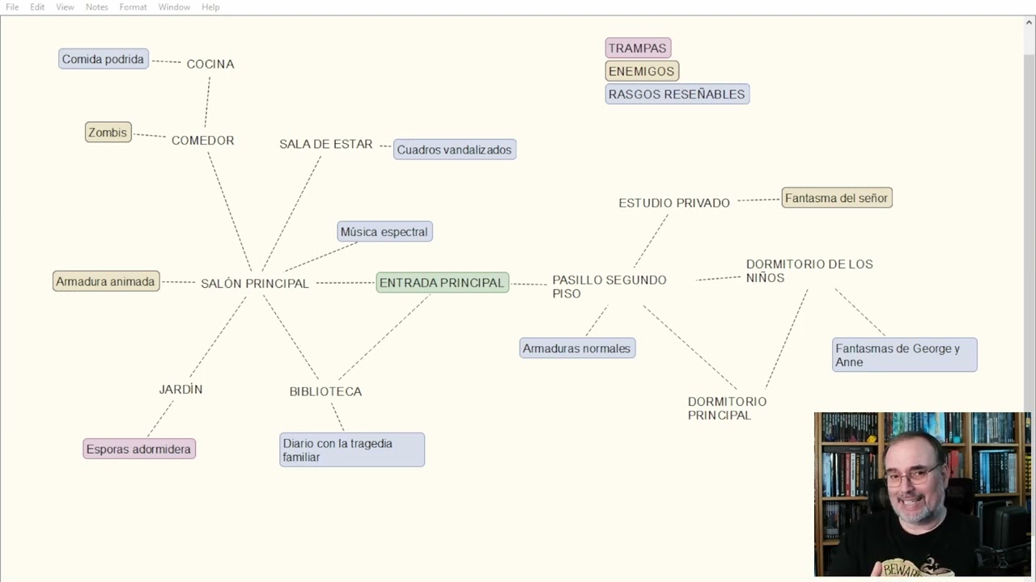
Task: Select the Fantasma del señor note
Action: 837,198
